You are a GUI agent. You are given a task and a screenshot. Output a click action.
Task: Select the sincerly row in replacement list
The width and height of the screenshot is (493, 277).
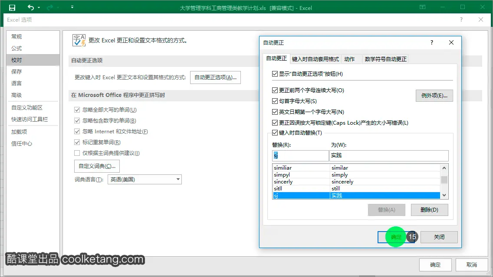point(356,182)
